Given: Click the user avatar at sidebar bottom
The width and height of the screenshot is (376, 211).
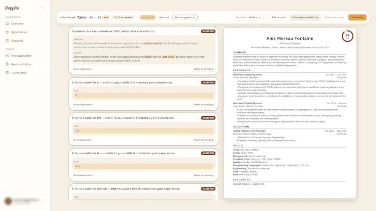Looking at the screenshot, I should coord(8,201).
